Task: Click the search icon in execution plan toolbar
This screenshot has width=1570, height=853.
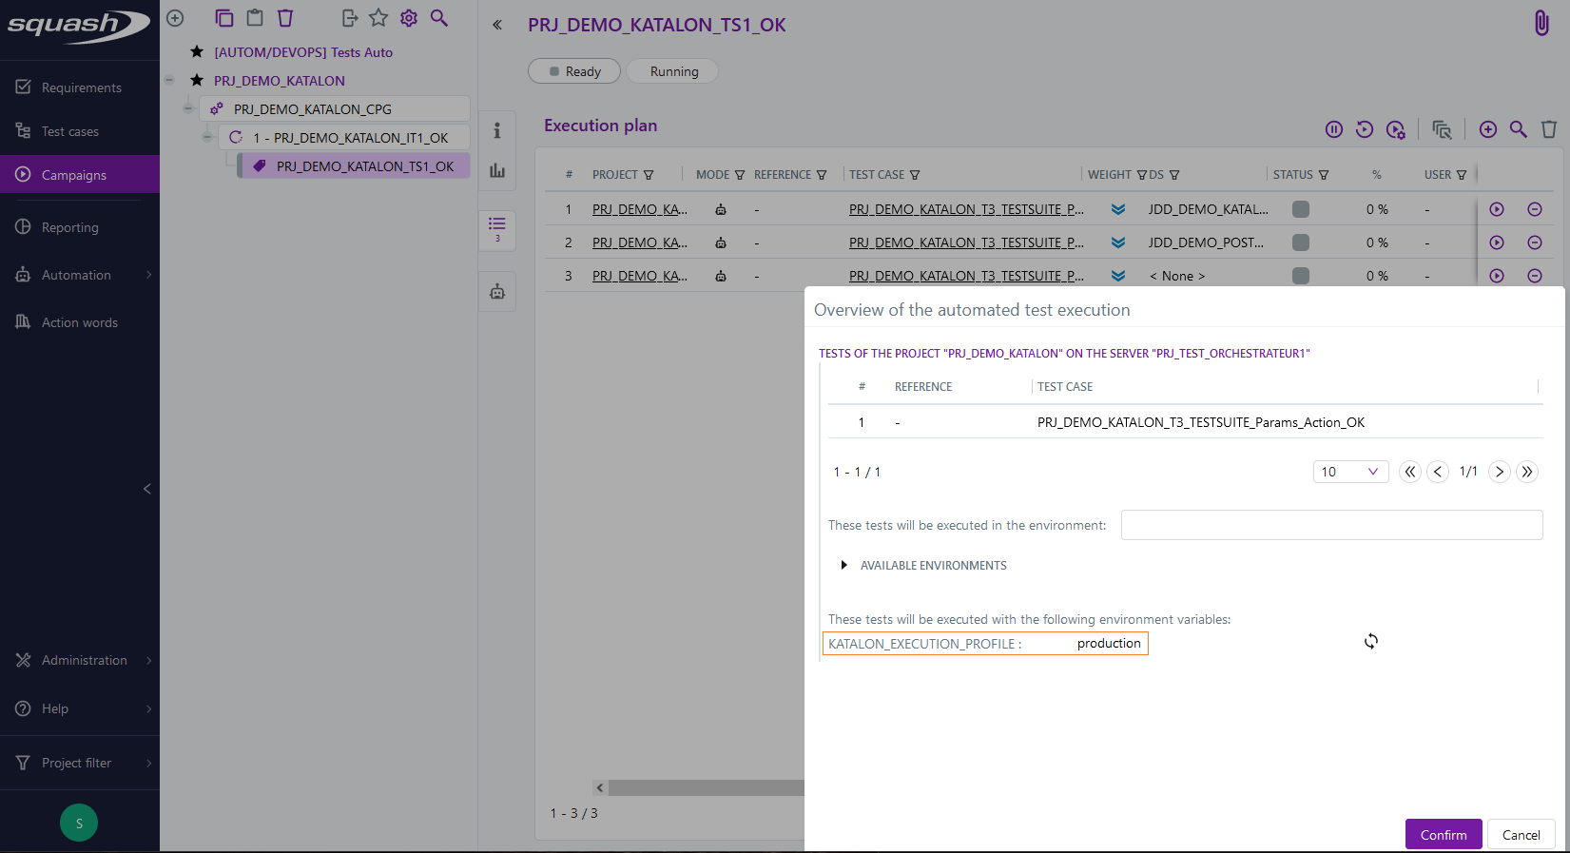Action: [x=1519, y=129]
